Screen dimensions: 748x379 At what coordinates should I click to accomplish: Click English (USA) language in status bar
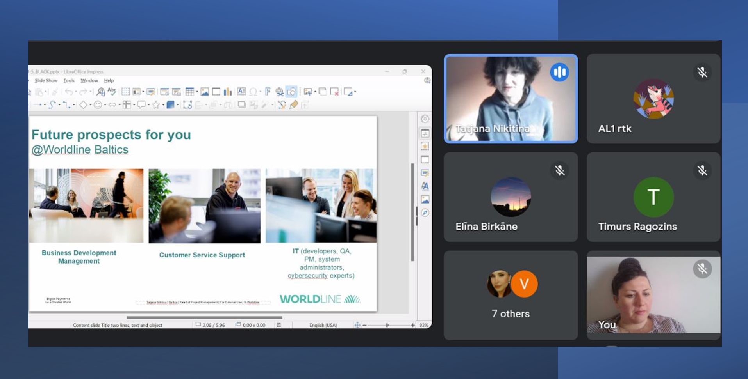tap(323, 325)
